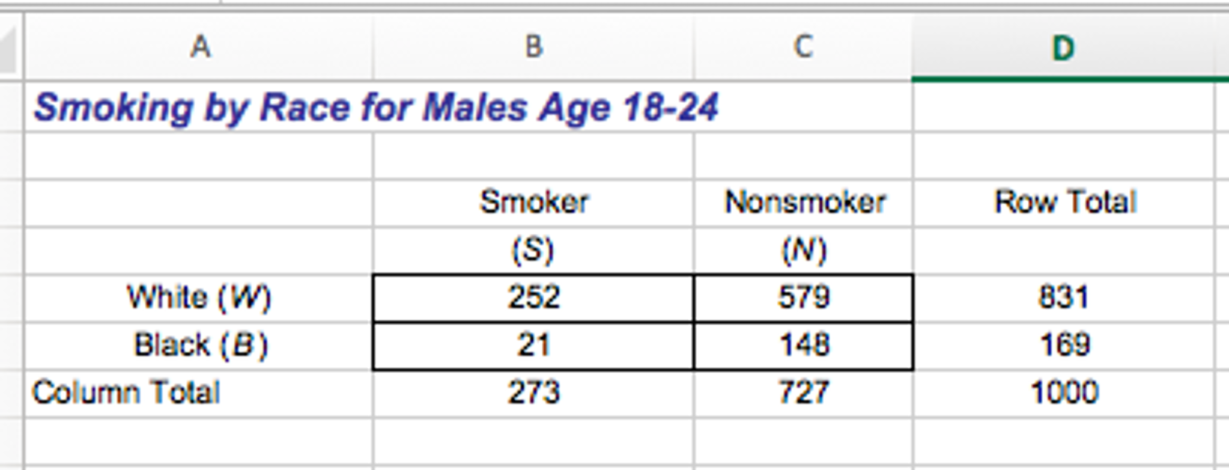Select column D header
The width and height of the screenshot is (1229, 470).
coord(1063,47)
